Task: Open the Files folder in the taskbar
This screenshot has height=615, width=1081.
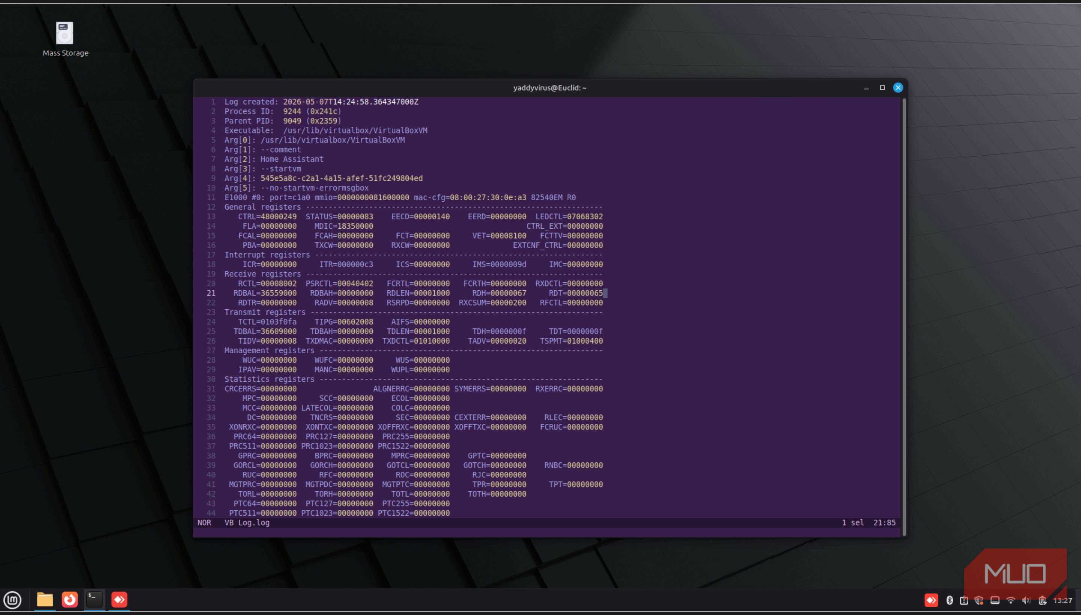Action: click(x=45, y=599)
